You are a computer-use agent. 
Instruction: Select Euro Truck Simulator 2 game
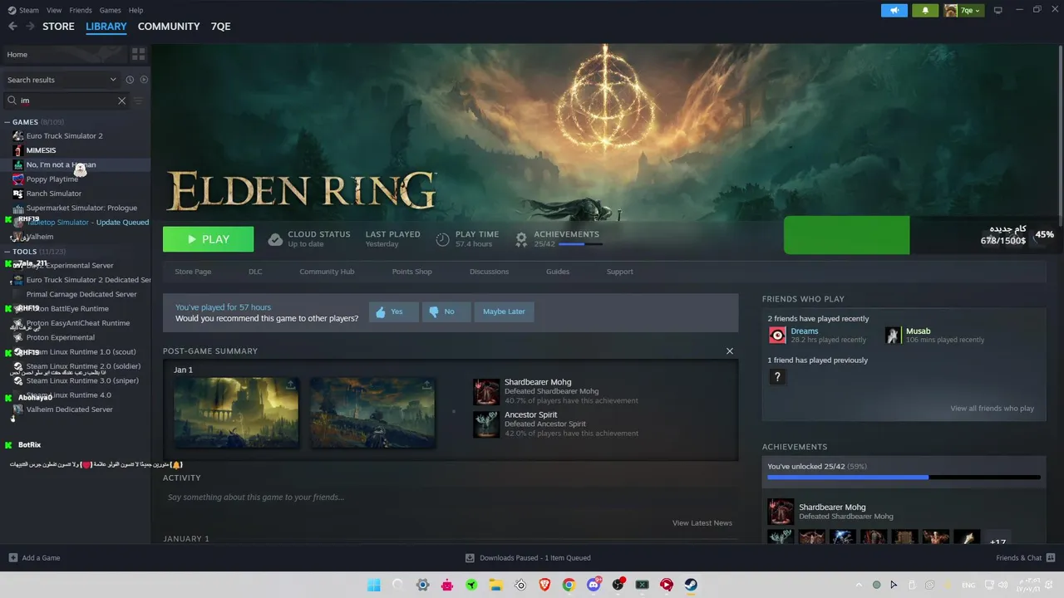coord(64,135)
